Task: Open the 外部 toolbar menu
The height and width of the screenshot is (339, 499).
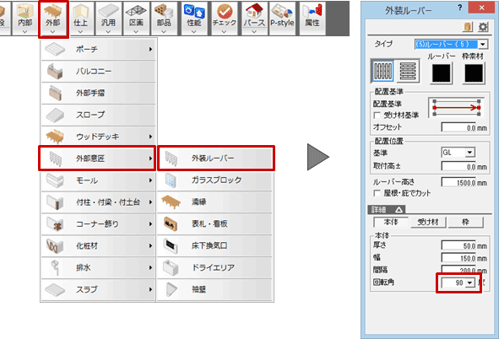Action: pyautogui.click(x=53, y=18)
